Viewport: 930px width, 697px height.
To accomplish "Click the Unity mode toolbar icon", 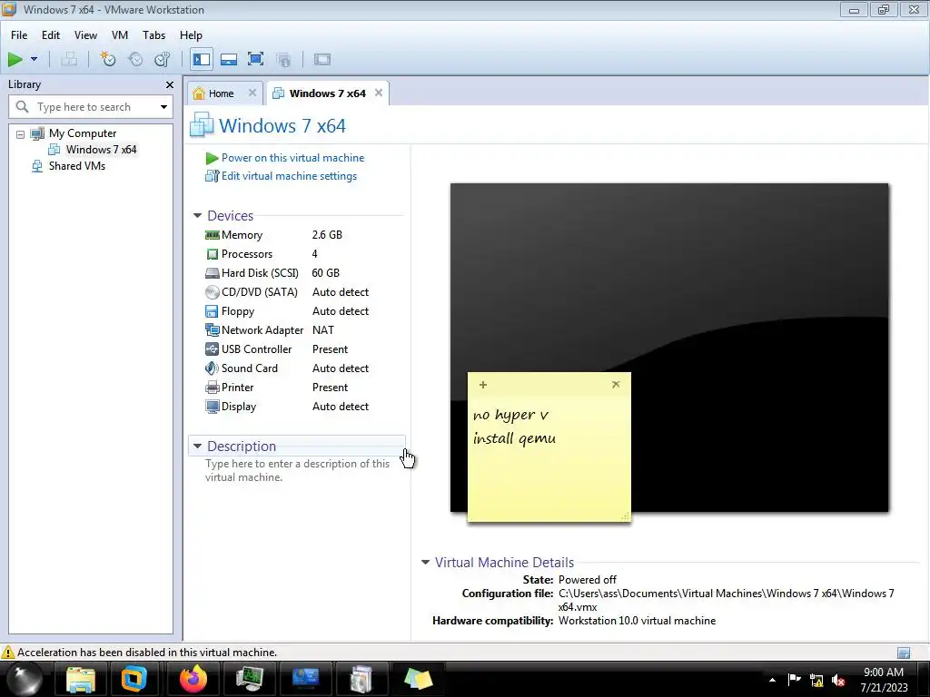I will coord(284,59).
